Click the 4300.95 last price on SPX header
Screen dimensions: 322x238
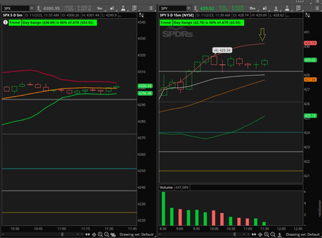[52, 8]
